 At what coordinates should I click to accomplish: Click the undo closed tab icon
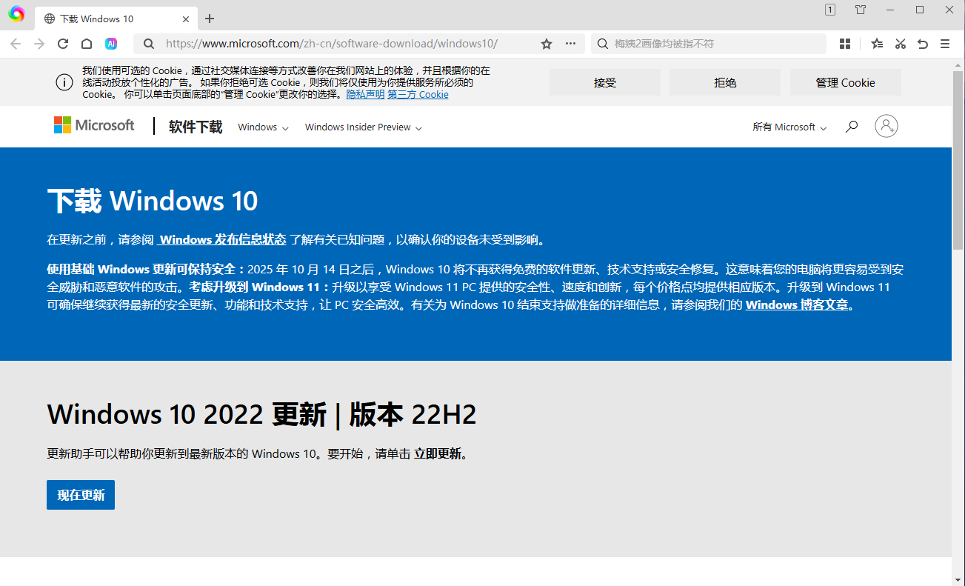point(923,44)
